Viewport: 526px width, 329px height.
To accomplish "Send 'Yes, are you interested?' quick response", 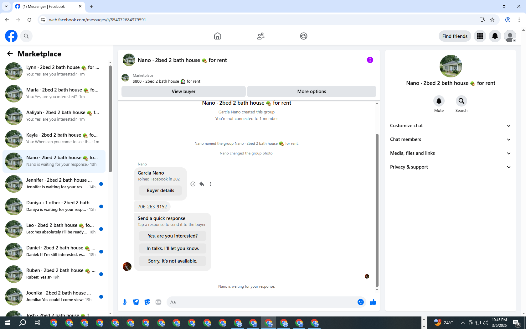I will coord(173,236).
